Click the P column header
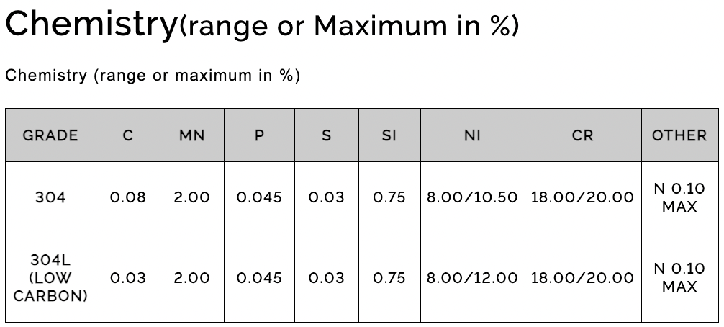The image size is (724, 327). click(x=259, y=135)
